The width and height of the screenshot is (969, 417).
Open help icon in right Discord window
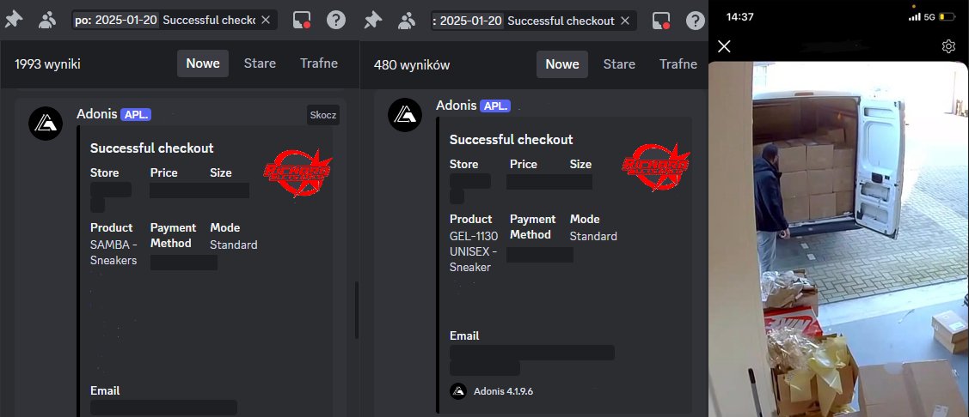pos(696,21)
